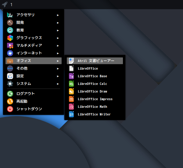Viewport: 183px width, 168px height.
Task: Click the 設定 sliders icon
Action: [x=10, y=76]
